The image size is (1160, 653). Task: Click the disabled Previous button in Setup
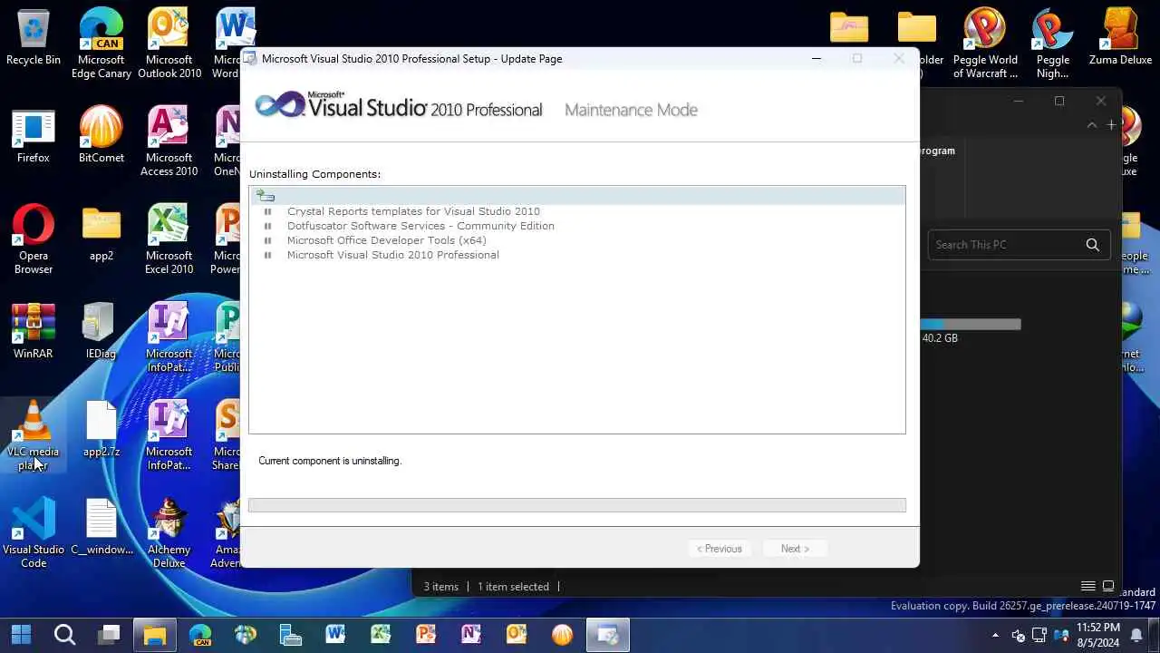click(720, 549)
